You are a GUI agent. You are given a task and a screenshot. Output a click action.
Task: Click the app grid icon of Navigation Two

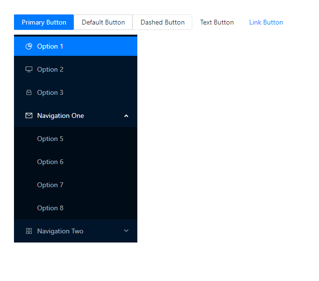coord(29,231)
